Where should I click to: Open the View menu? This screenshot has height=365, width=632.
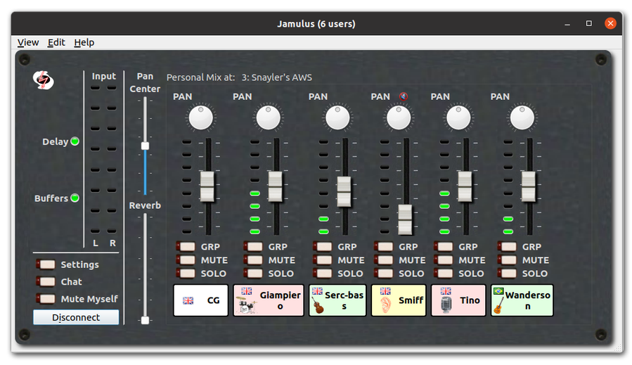(x=28, y=42)
